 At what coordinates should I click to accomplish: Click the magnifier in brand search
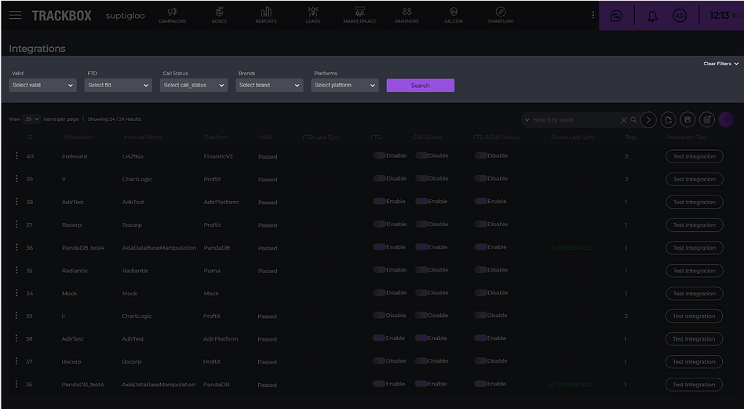point(633,120)
